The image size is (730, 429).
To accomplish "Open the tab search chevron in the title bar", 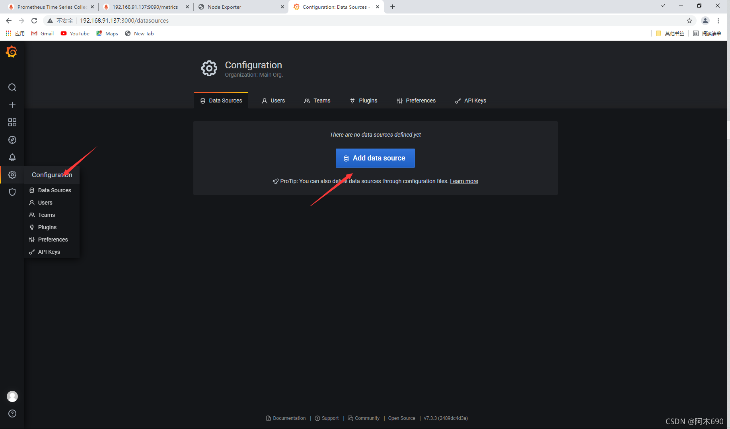I will click(x=663, y=6).
